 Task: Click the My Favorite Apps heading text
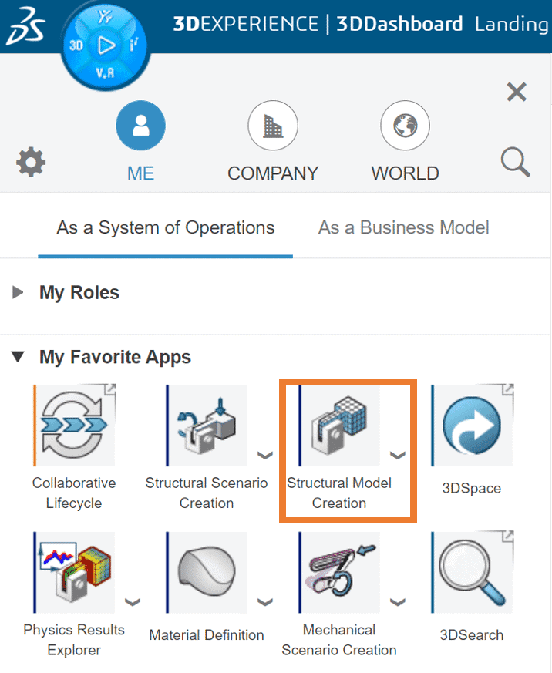[x=115, y=357]
